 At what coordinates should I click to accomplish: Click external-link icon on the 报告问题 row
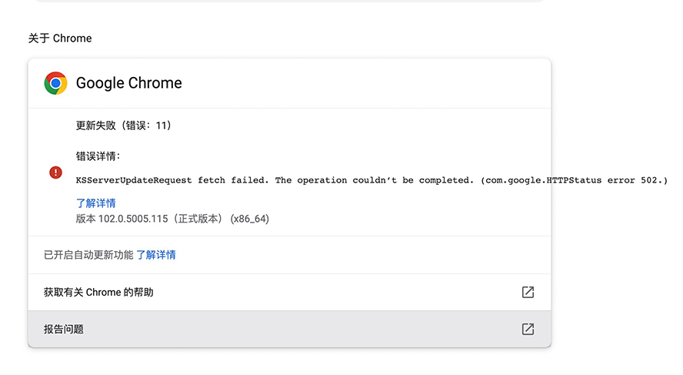tap(528, 329)
